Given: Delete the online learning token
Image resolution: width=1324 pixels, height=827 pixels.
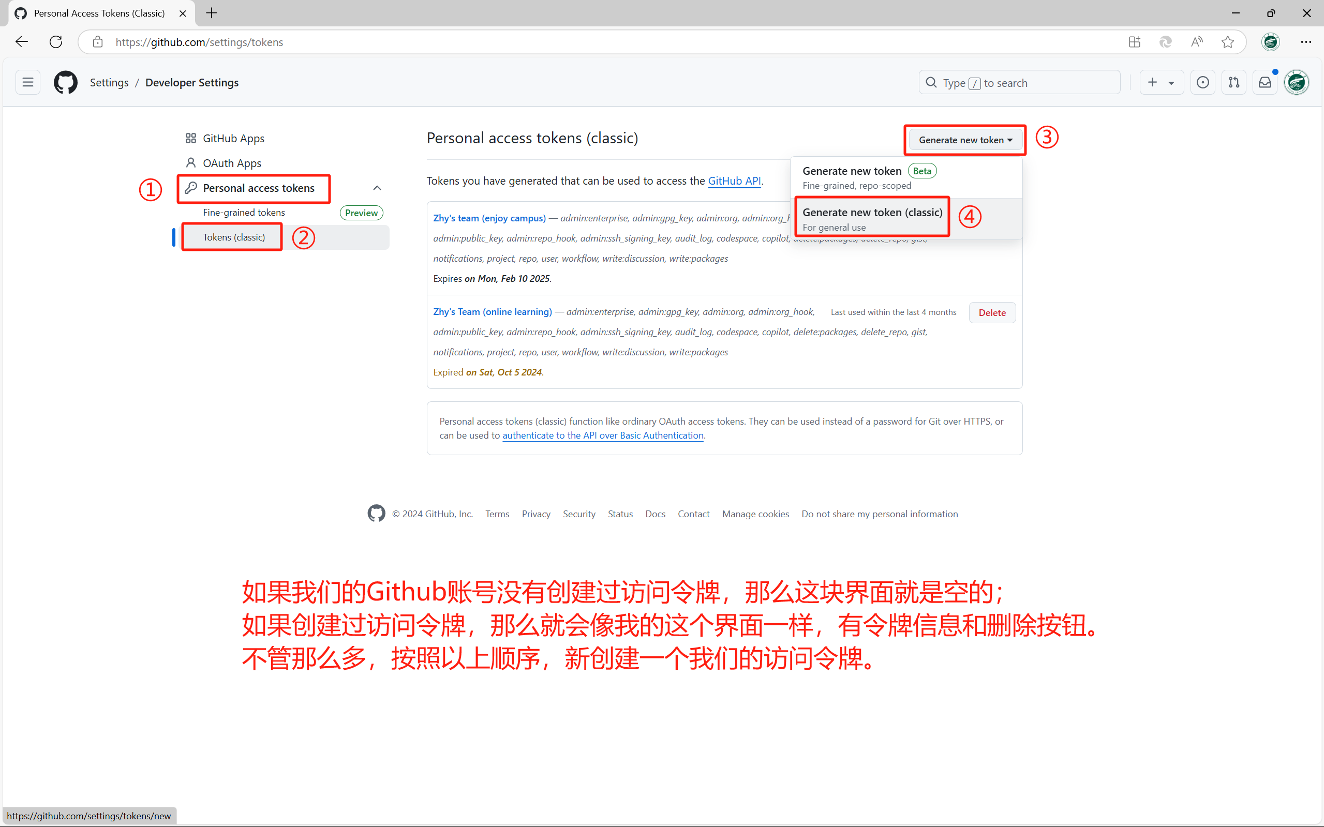Looking at the screenshot, I should coord(992,312).
